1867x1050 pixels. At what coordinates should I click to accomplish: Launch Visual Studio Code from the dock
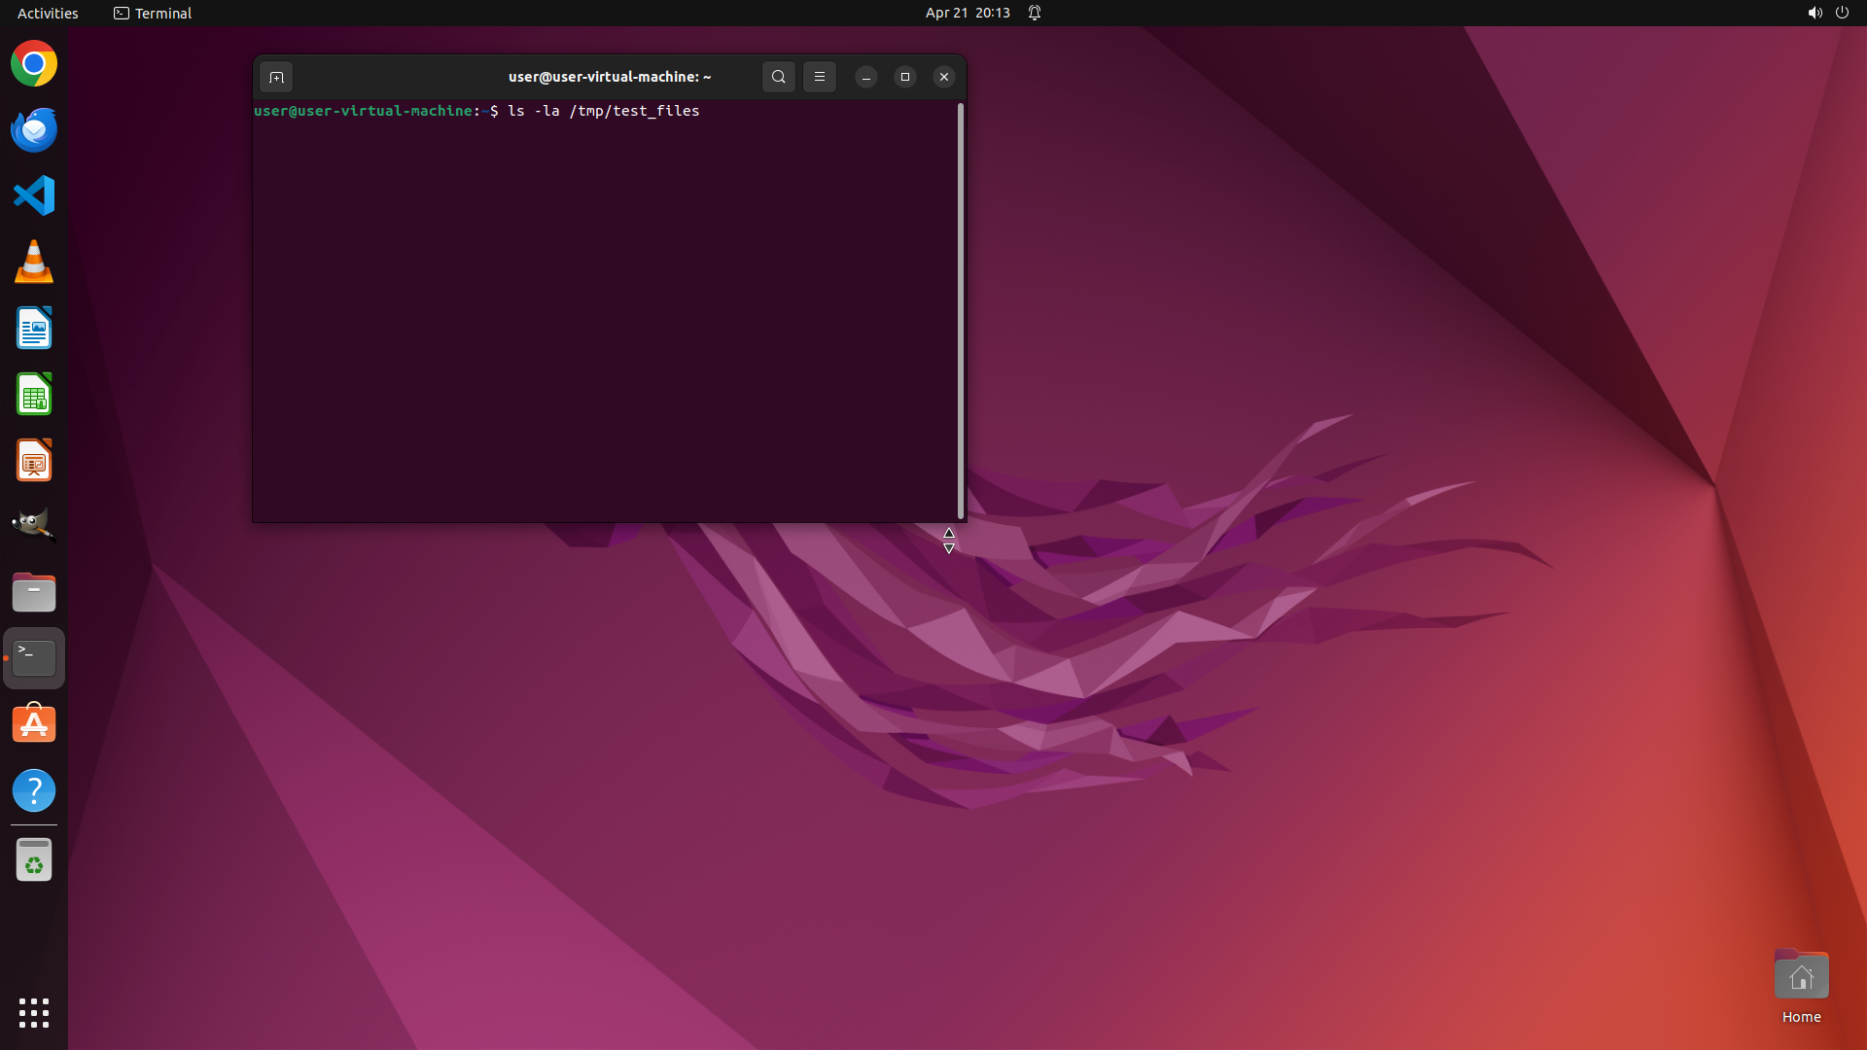point(34,195)
